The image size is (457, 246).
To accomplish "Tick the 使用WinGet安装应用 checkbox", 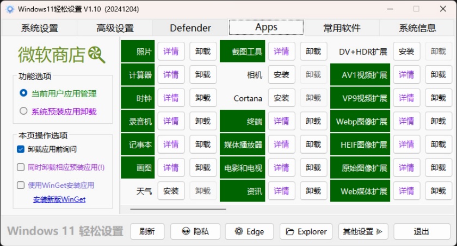I will 21,185.
